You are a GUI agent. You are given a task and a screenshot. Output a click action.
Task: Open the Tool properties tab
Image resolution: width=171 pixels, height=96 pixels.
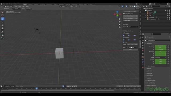click(143, 37)
